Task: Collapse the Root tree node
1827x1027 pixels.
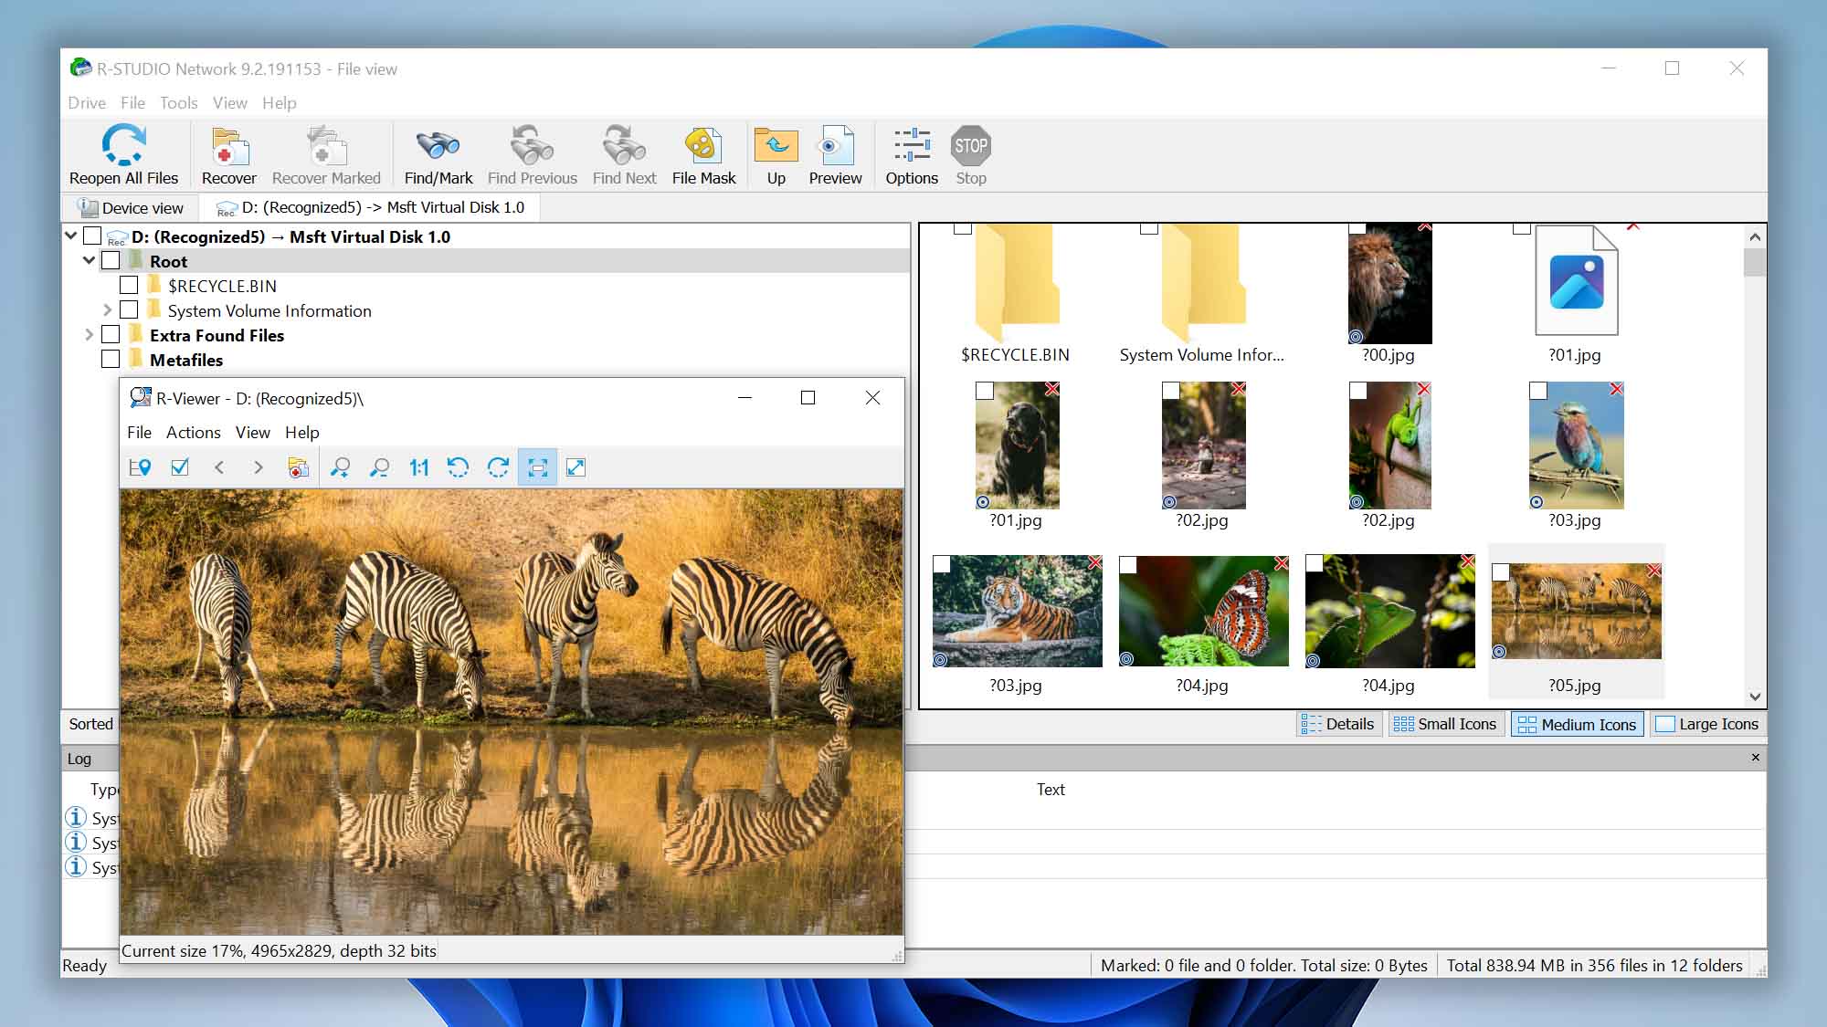Action: pyautogui.click(x=89, y=261)
